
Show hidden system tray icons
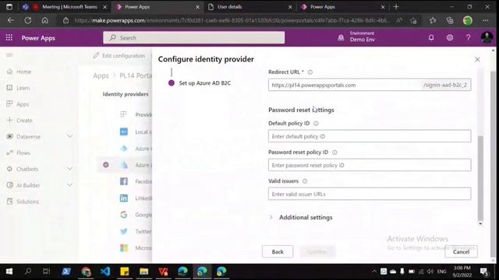374,271
